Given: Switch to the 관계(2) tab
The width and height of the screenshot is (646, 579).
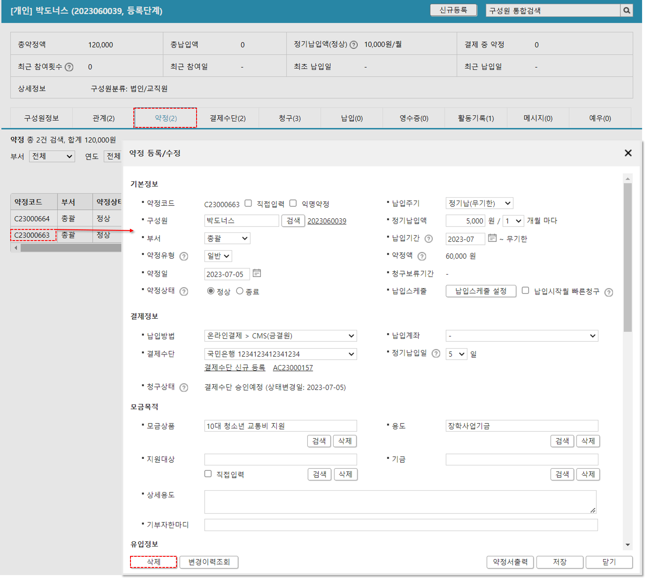Looking at the screenshot, I should click(x=103, y=118).
